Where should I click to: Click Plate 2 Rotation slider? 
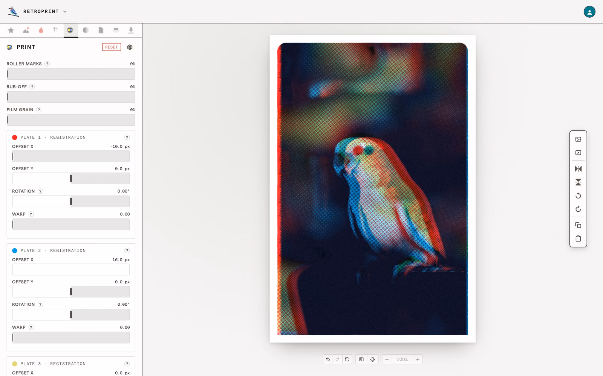tap(71, 315)
